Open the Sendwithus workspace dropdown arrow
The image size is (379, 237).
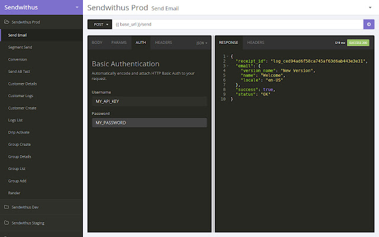(x=77, y=8)
